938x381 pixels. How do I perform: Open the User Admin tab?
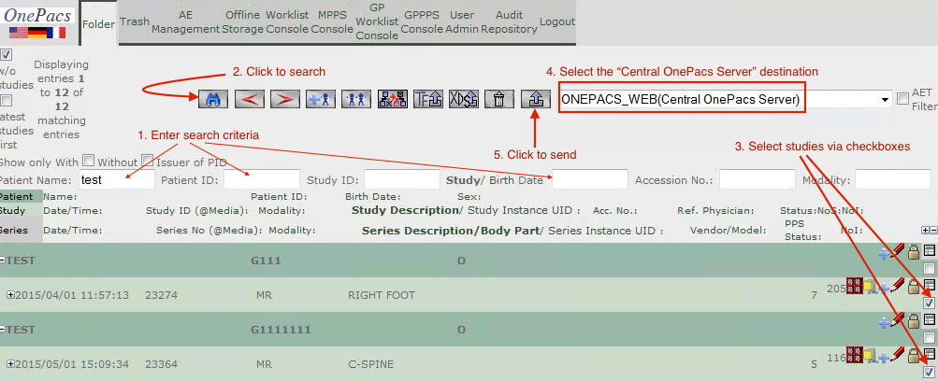pyautogui.click(x=462, y=21)
